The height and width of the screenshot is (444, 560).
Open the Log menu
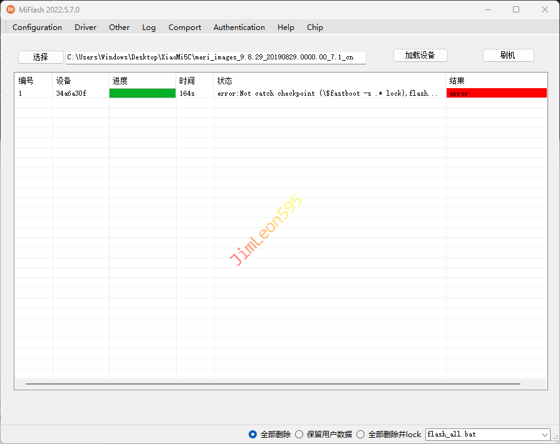point(148,28)
